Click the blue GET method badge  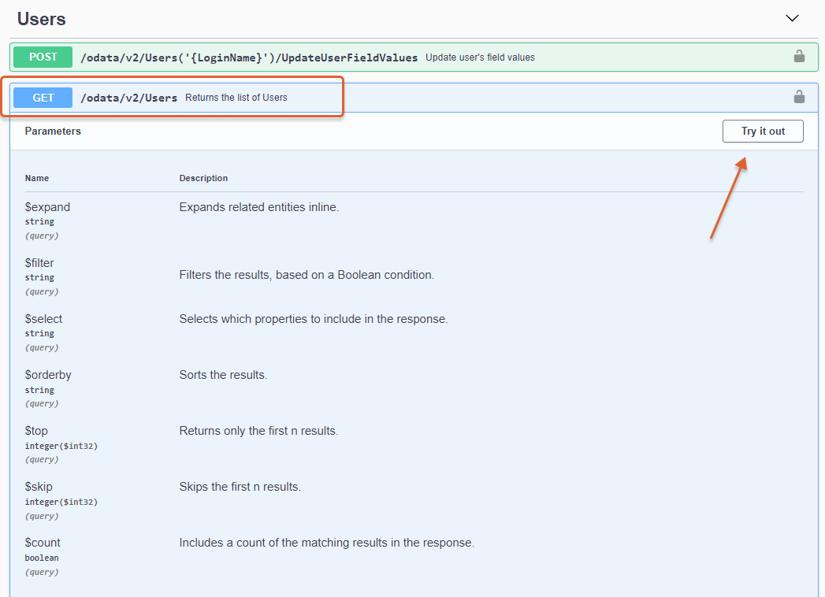coord(43,98)
